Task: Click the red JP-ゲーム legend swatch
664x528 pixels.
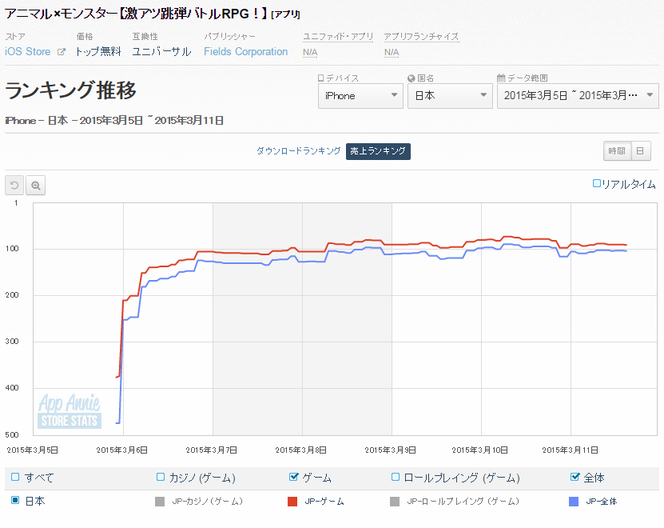Action: [x=292, y=502]
